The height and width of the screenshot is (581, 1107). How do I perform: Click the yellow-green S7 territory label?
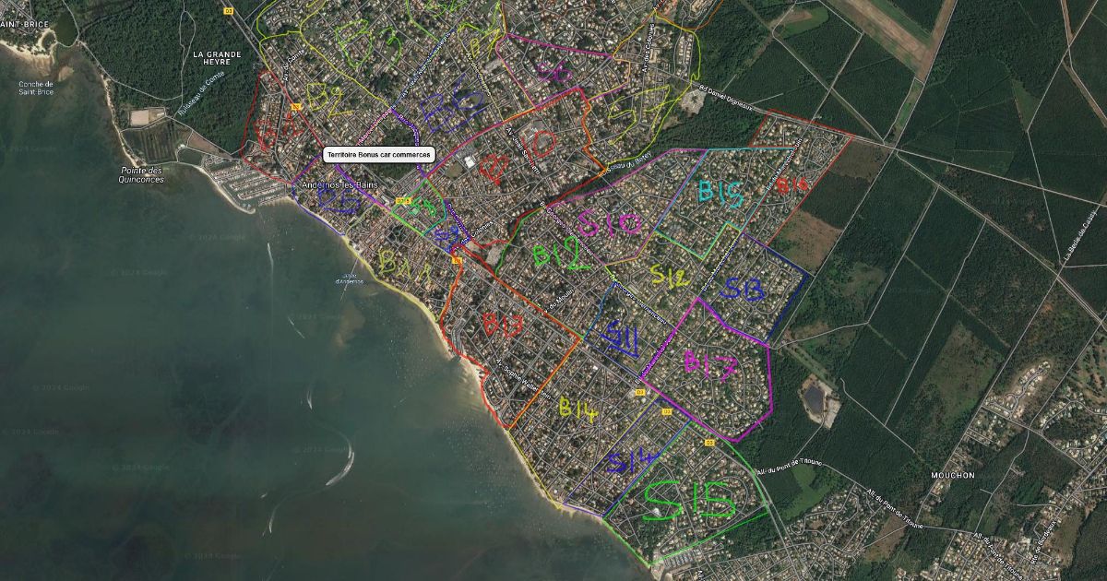pos(638,113)
